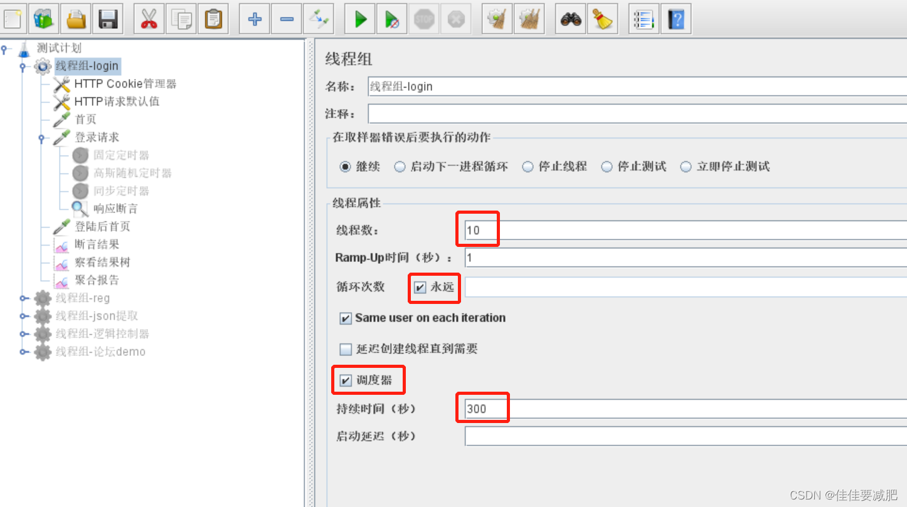Click the Toggle enable/disable icon

coord(318,19)
